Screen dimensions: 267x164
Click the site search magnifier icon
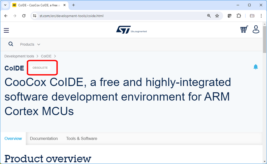11,44
